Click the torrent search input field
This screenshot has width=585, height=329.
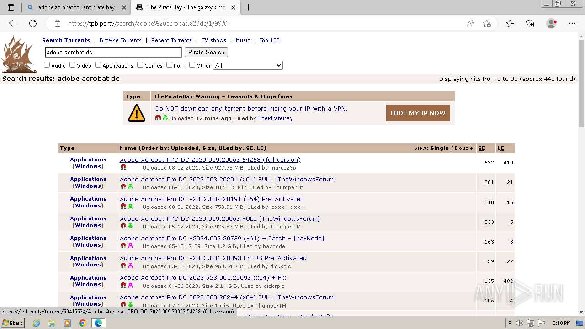point(113,52)
